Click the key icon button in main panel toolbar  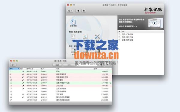click(78, 11)
